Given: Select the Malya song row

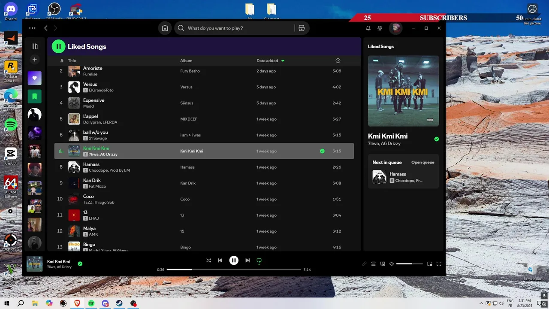Looking at the screenshot, I should [x=204, y=231].
